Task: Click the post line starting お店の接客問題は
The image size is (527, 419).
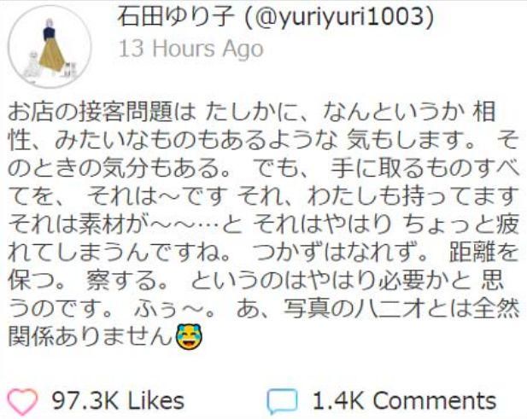Action: coord(252,112)
